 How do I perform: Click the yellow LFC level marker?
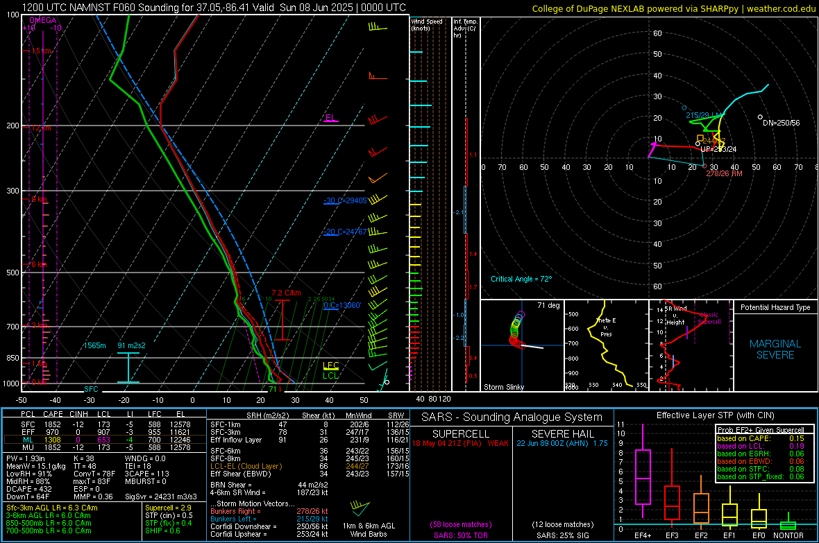point(330,365)
